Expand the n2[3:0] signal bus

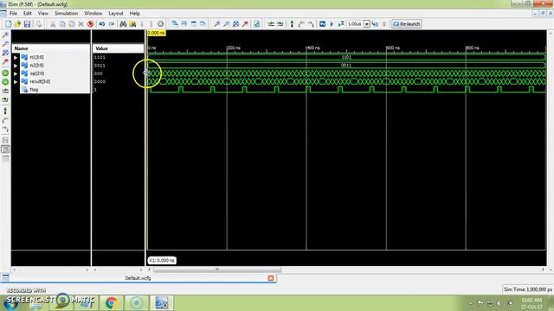click(x=16, y=66)
